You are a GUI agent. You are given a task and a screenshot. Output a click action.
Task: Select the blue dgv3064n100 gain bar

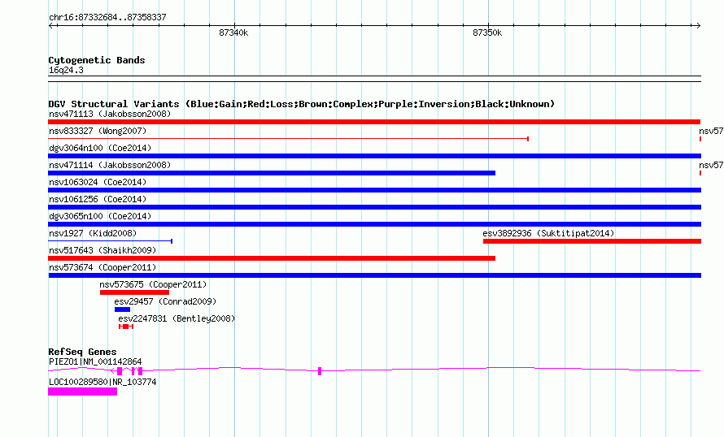coord(374,156)
